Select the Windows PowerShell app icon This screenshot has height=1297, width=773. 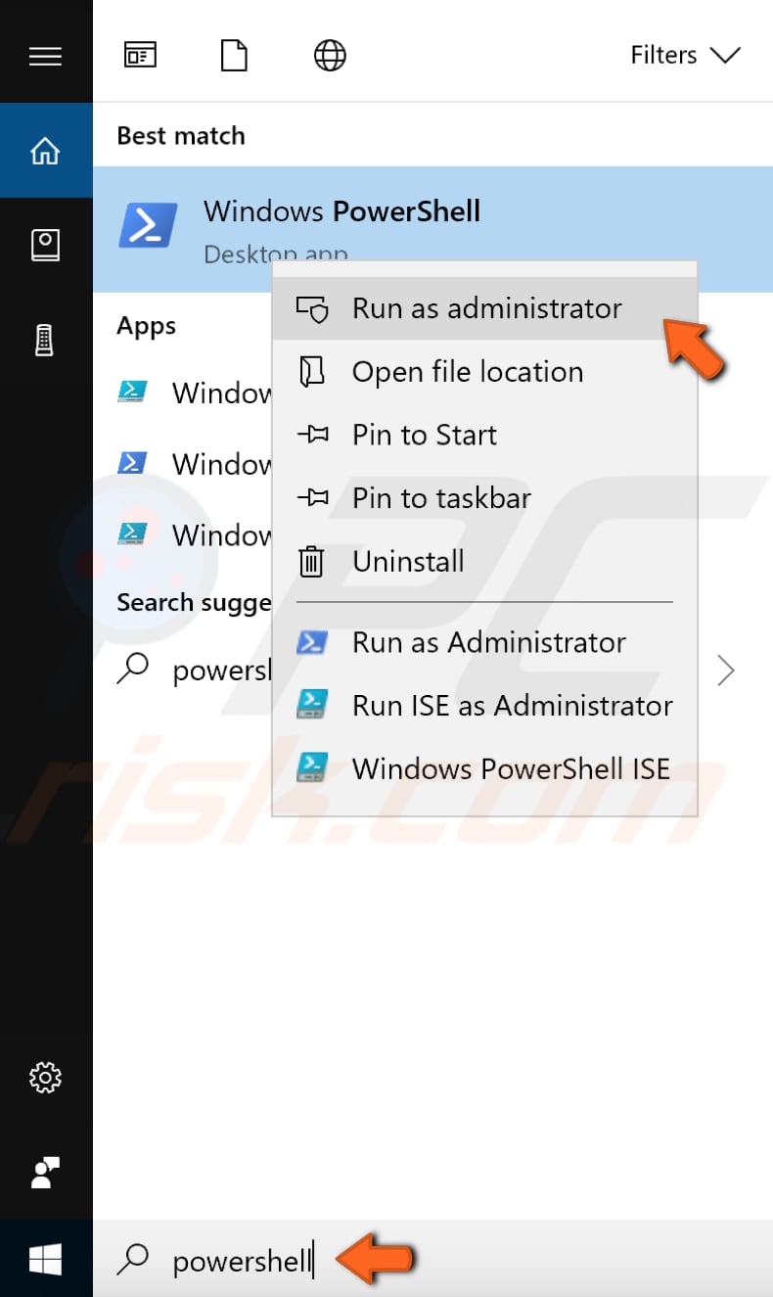pyautogui.click(x=147, y=225)
